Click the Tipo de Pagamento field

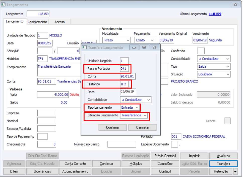(x=42, y=137)
